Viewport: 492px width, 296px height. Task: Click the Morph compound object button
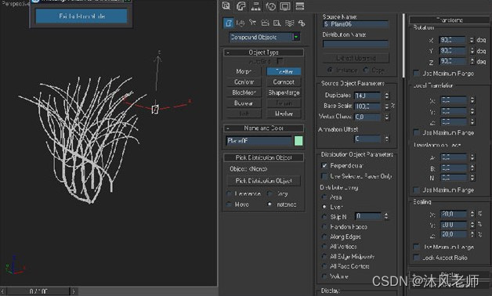point(244,71)
